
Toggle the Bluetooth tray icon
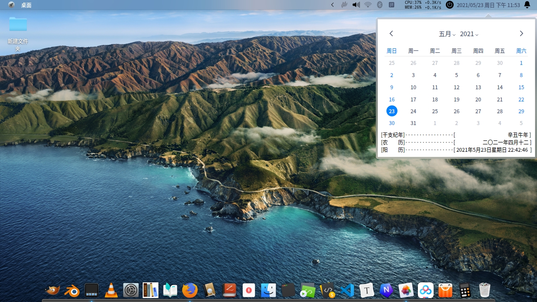(380, 5)
